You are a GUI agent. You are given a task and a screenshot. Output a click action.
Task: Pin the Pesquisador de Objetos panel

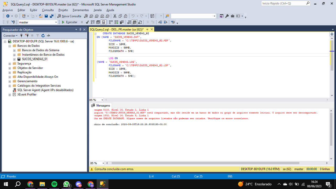(80, 30)
